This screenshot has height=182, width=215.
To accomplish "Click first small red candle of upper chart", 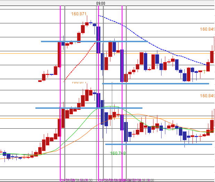I will click(40, 81).
